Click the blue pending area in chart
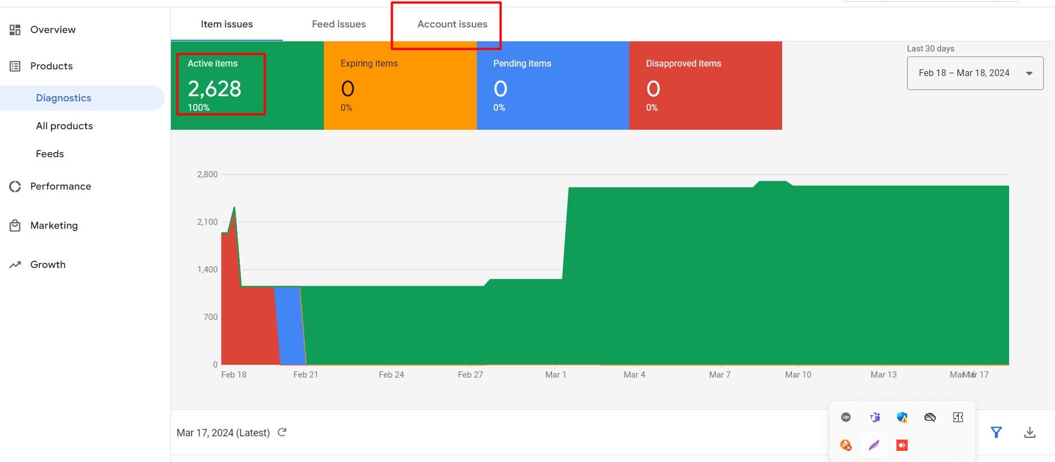The width and height of the screenshot is (1055, 462). coord(290,327)
